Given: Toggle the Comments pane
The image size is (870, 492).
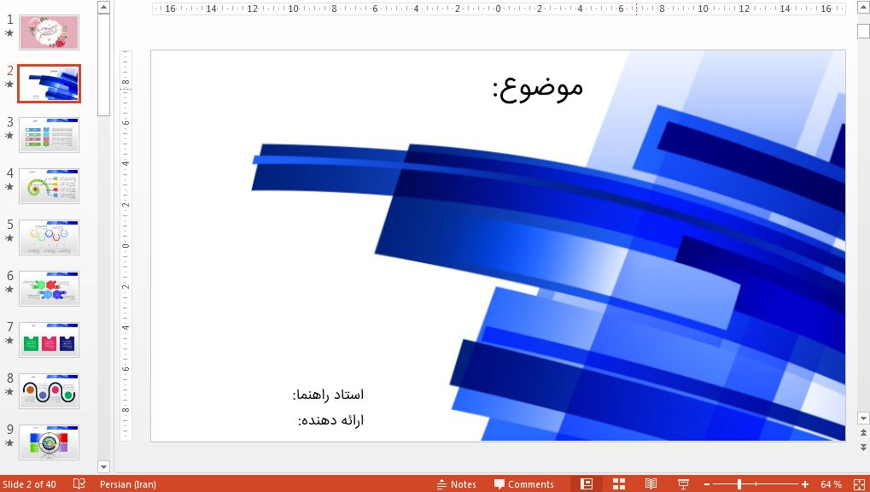Looking at the screenshot, I should pyautogui.click(x=522, y=483).
